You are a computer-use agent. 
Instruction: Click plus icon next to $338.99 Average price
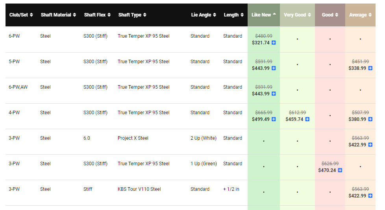[370, 68]
